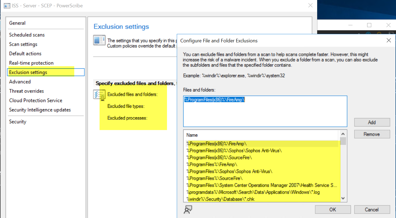The height and width of the screenshot is (218, 396).
Task: Click the Name column header
Action: [262, 135]
